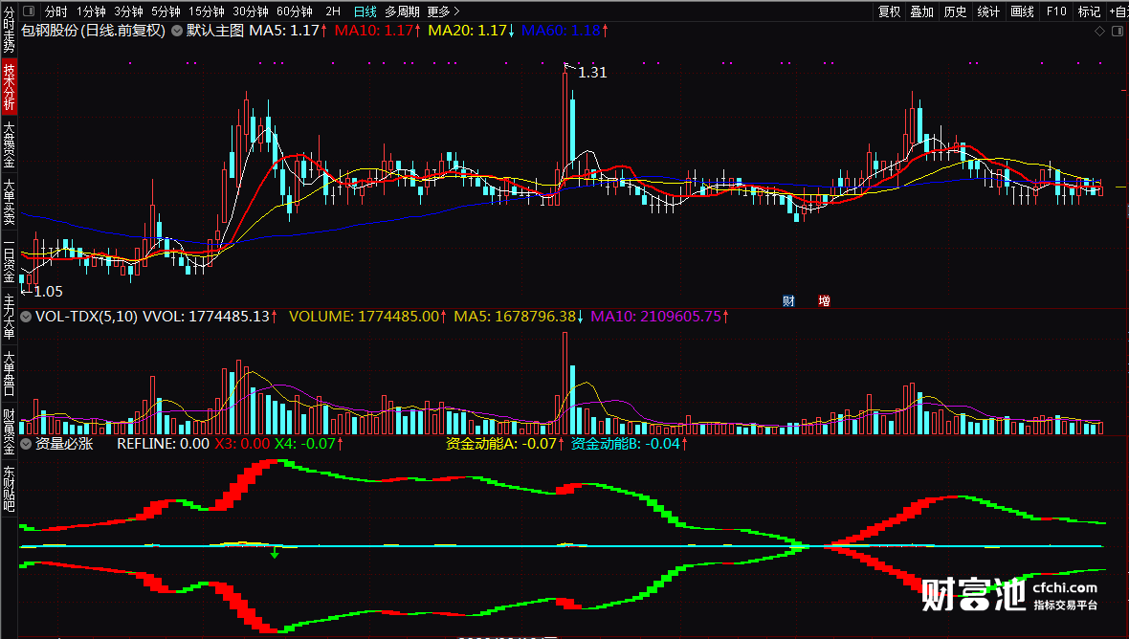1129x639 pixels.
Task: Open 技术分析 sidebar tab
Action: tap(9, 86)
